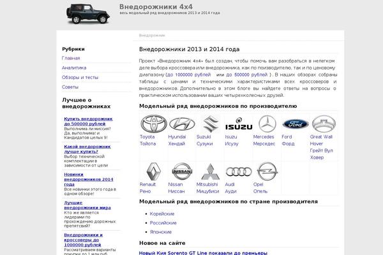Click the Mitsubishi three-diamond logo
Viewport: 383px width, 255px height.
(210, 171)
